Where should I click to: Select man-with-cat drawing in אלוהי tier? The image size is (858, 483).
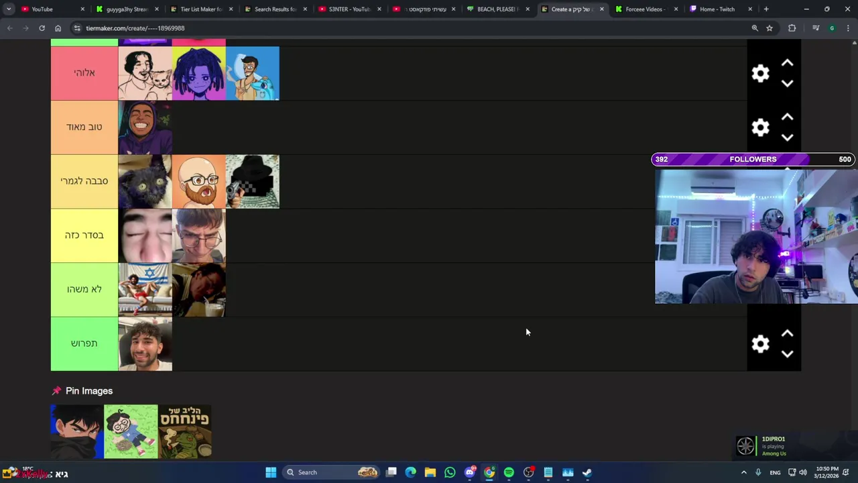coord(145,73)
